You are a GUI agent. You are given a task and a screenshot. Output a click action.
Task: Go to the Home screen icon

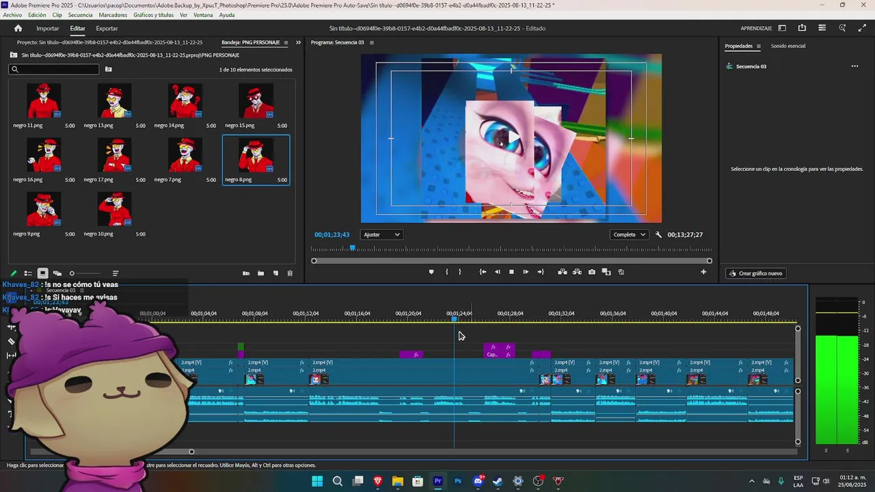[18, 28]
